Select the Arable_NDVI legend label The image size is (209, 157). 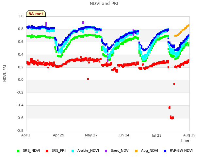click(x=88, y=150)
